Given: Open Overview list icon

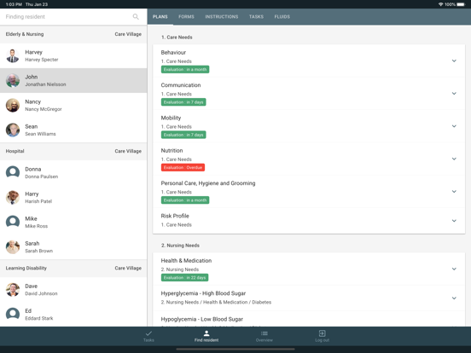Looking at the screenshot, I should click(x=265, y=333).
